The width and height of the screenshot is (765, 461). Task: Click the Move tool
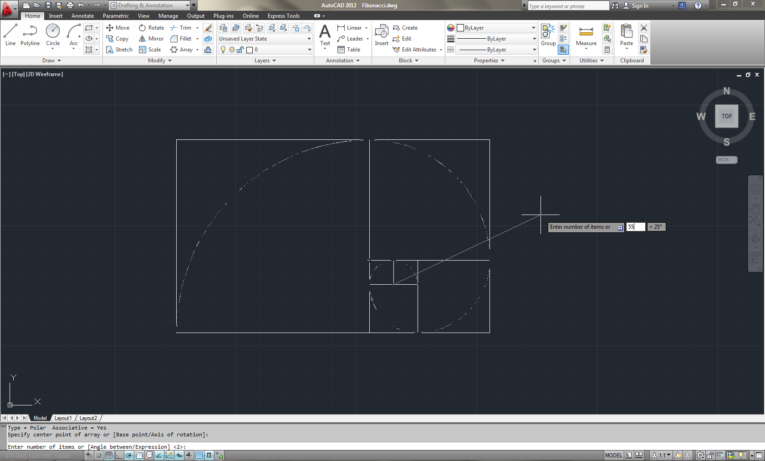pos(118,28)
